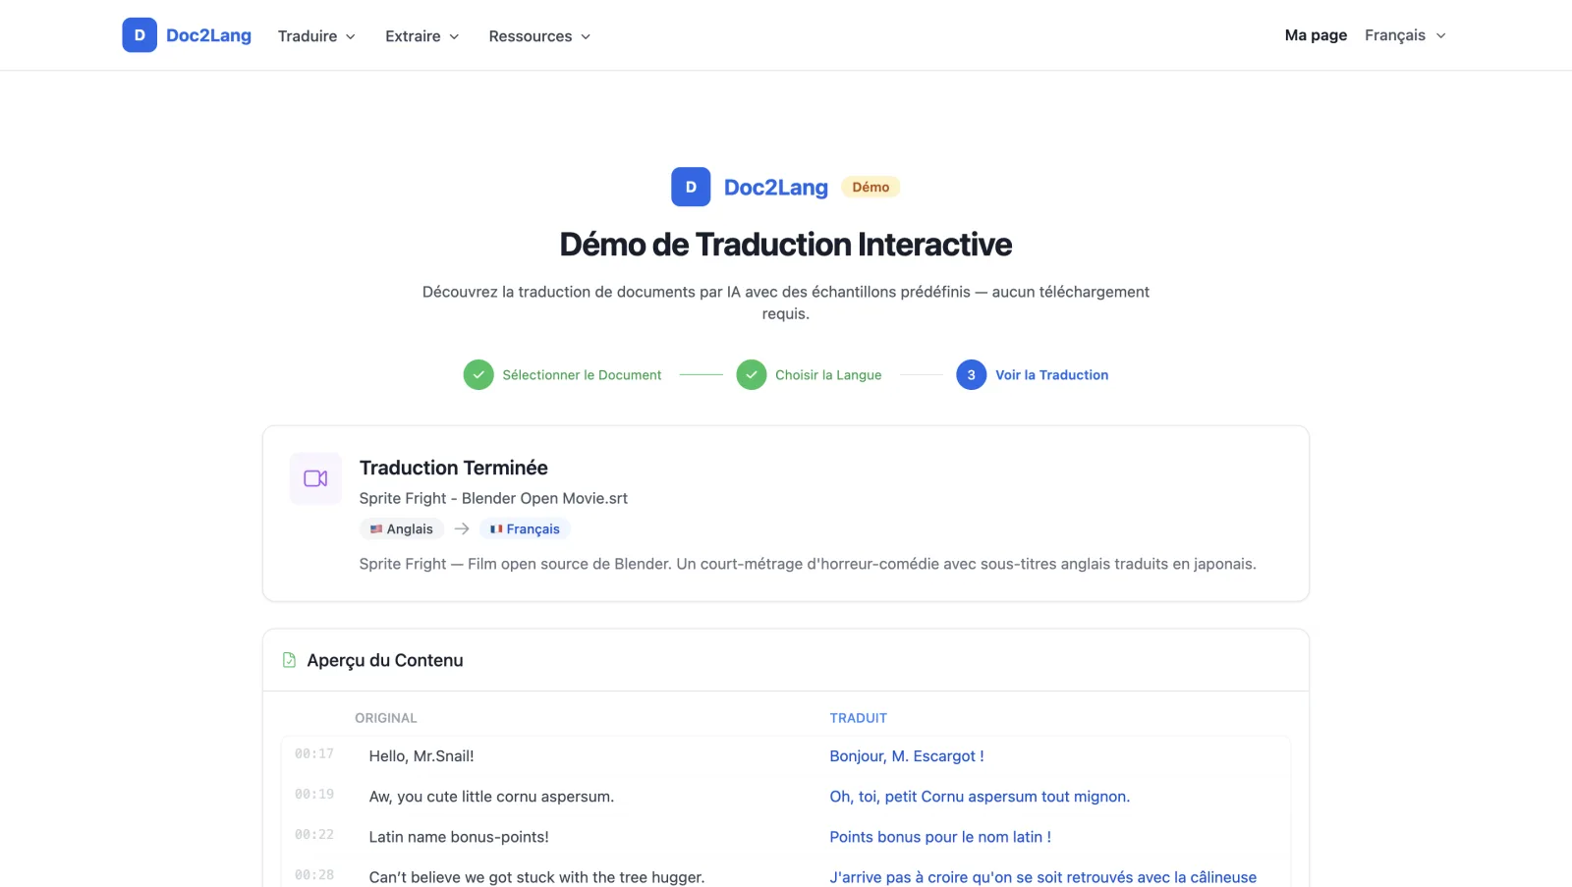
Task: Open the Français language selector
Action: point(1405,35)
